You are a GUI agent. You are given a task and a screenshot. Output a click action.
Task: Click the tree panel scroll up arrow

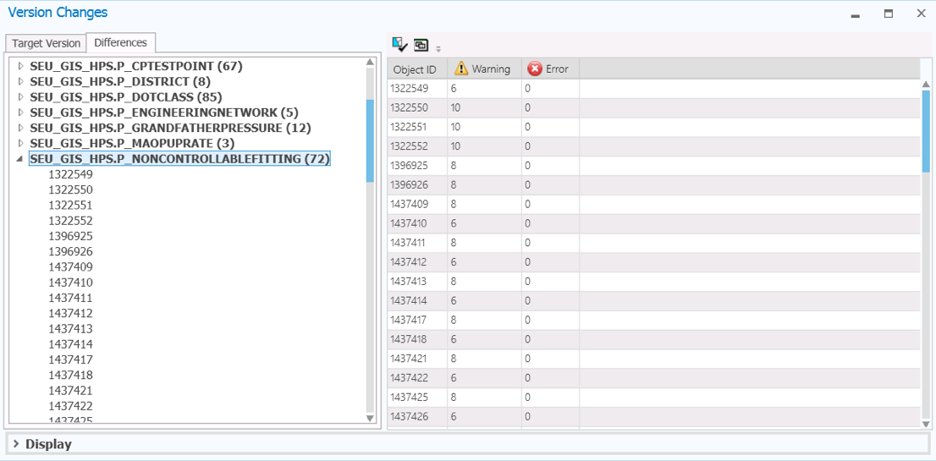(x=370, y=62)
